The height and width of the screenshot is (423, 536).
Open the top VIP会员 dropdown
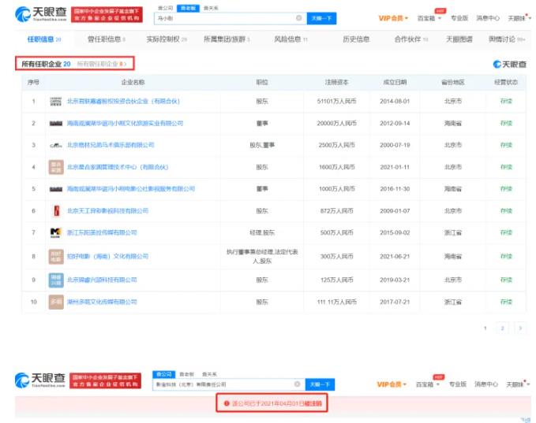[393, 18]
